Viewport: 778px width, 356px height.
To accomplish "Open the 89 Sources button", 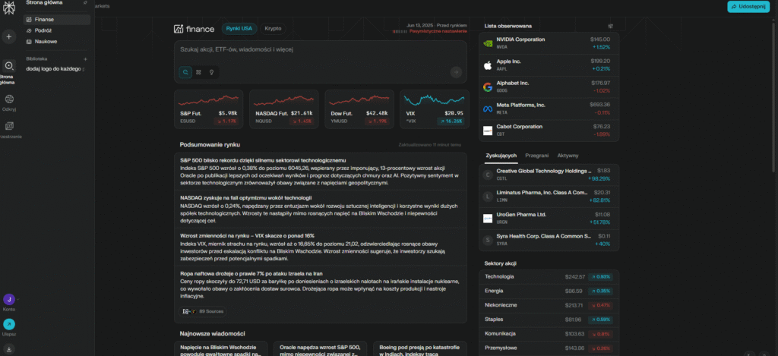I will (202, 311).
